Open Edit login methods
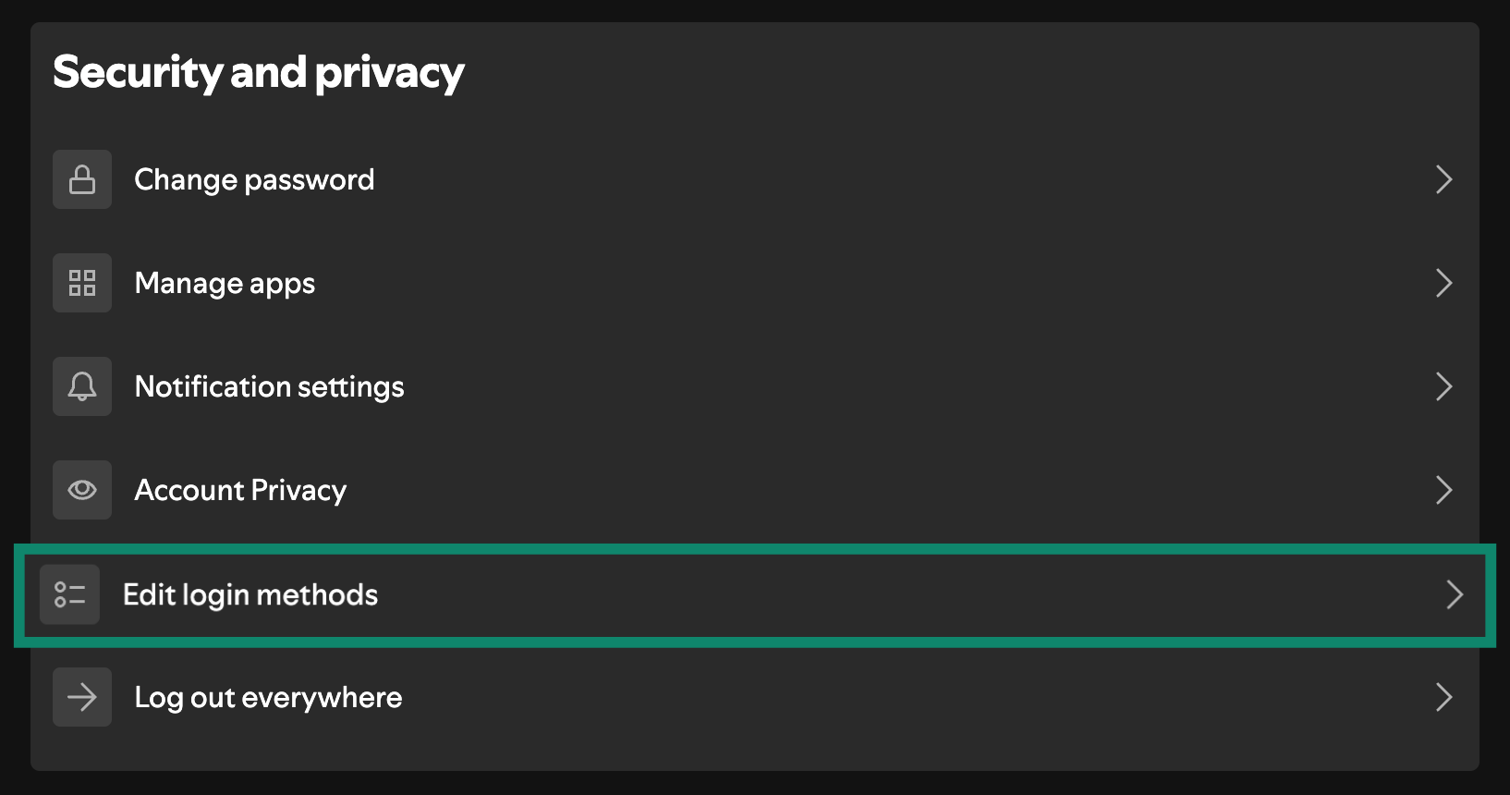Screen dimensions: 1510x795 [250, 594]
